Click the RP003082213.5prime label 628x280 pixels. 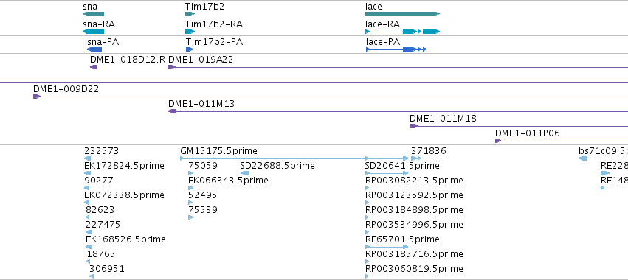tap(414, 181)
